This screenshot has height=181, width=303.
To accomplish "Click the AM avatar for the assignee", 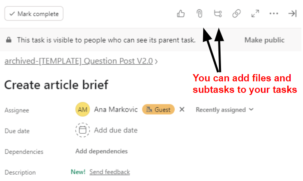I will (82, 109).
